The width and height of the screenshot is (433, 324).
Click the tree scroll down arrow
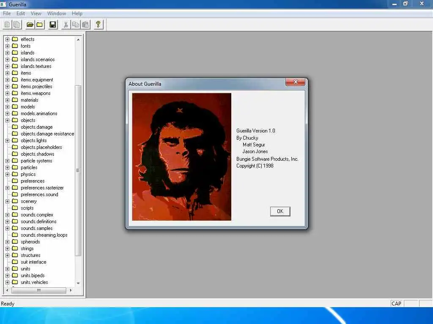coord(78,283)
